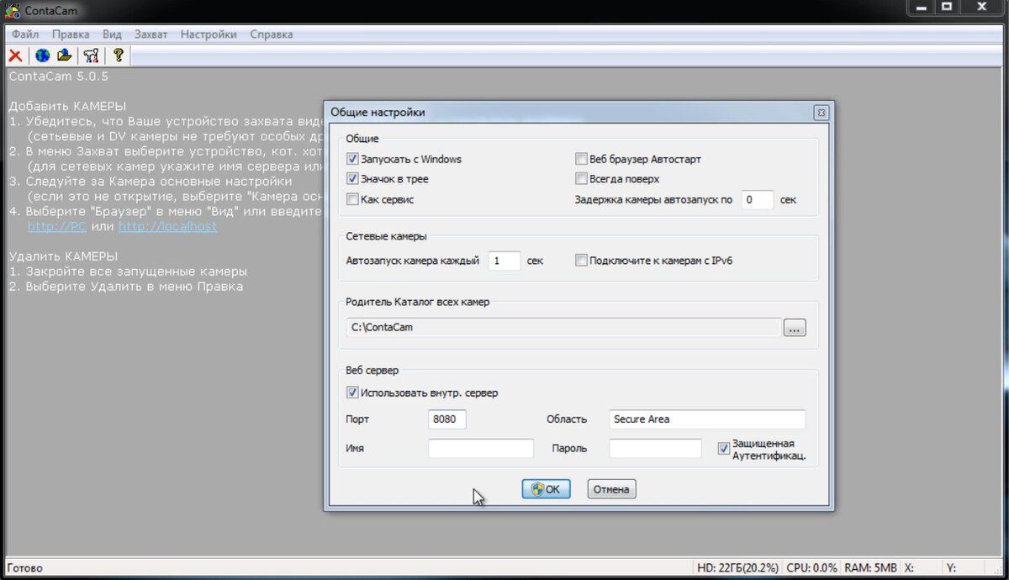Click the HD: 22ГБ(20.2%) status entry
This screenshot has height=580, width=1009.
737,568
